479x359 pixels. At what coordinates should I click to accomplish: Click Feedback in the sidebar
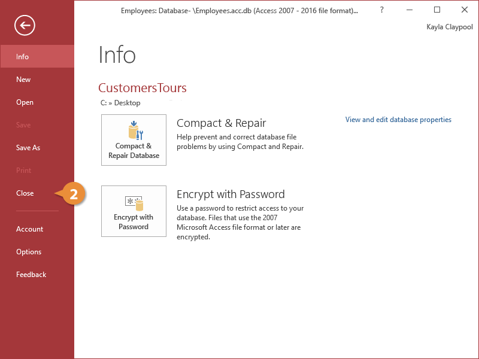point(31,275)
